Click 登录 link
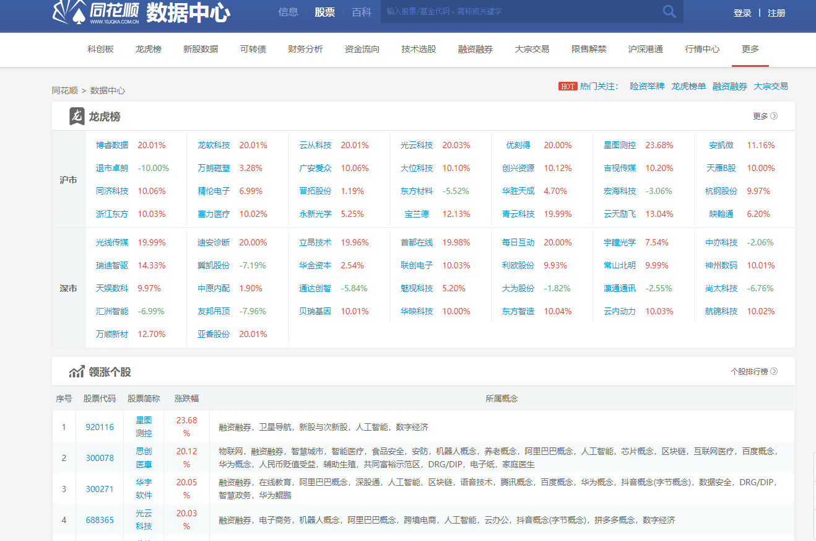The width and height of the screenshot is (816, 541). (x=742, y=13)
